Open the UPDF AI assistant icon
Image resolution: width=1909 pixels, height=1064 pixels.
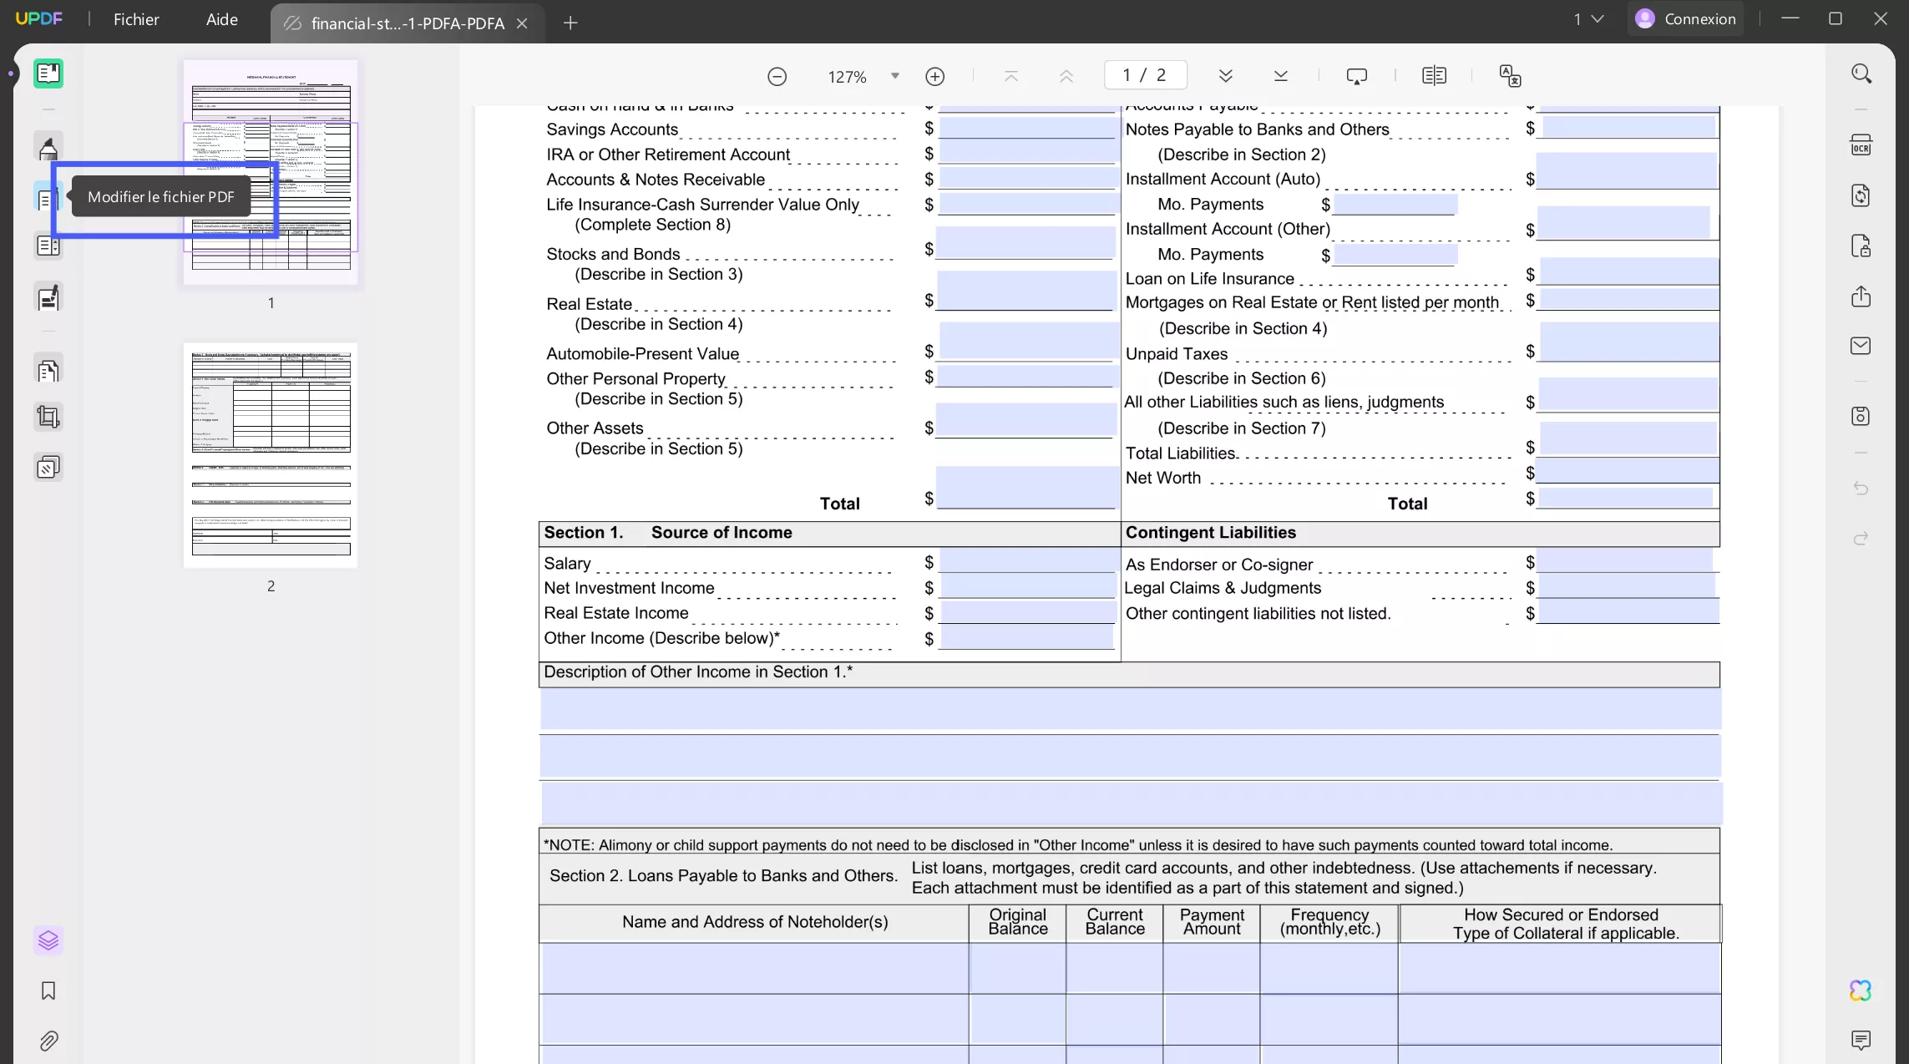point(1861,991)
